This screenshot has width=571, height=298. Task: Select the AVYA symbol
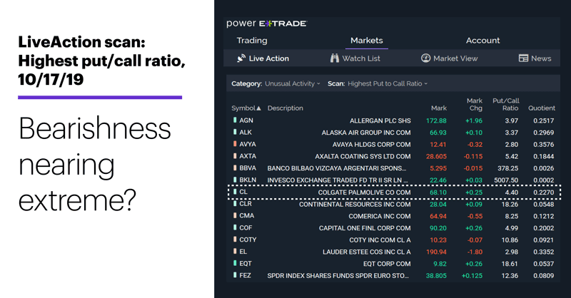[x=248, y=144]
